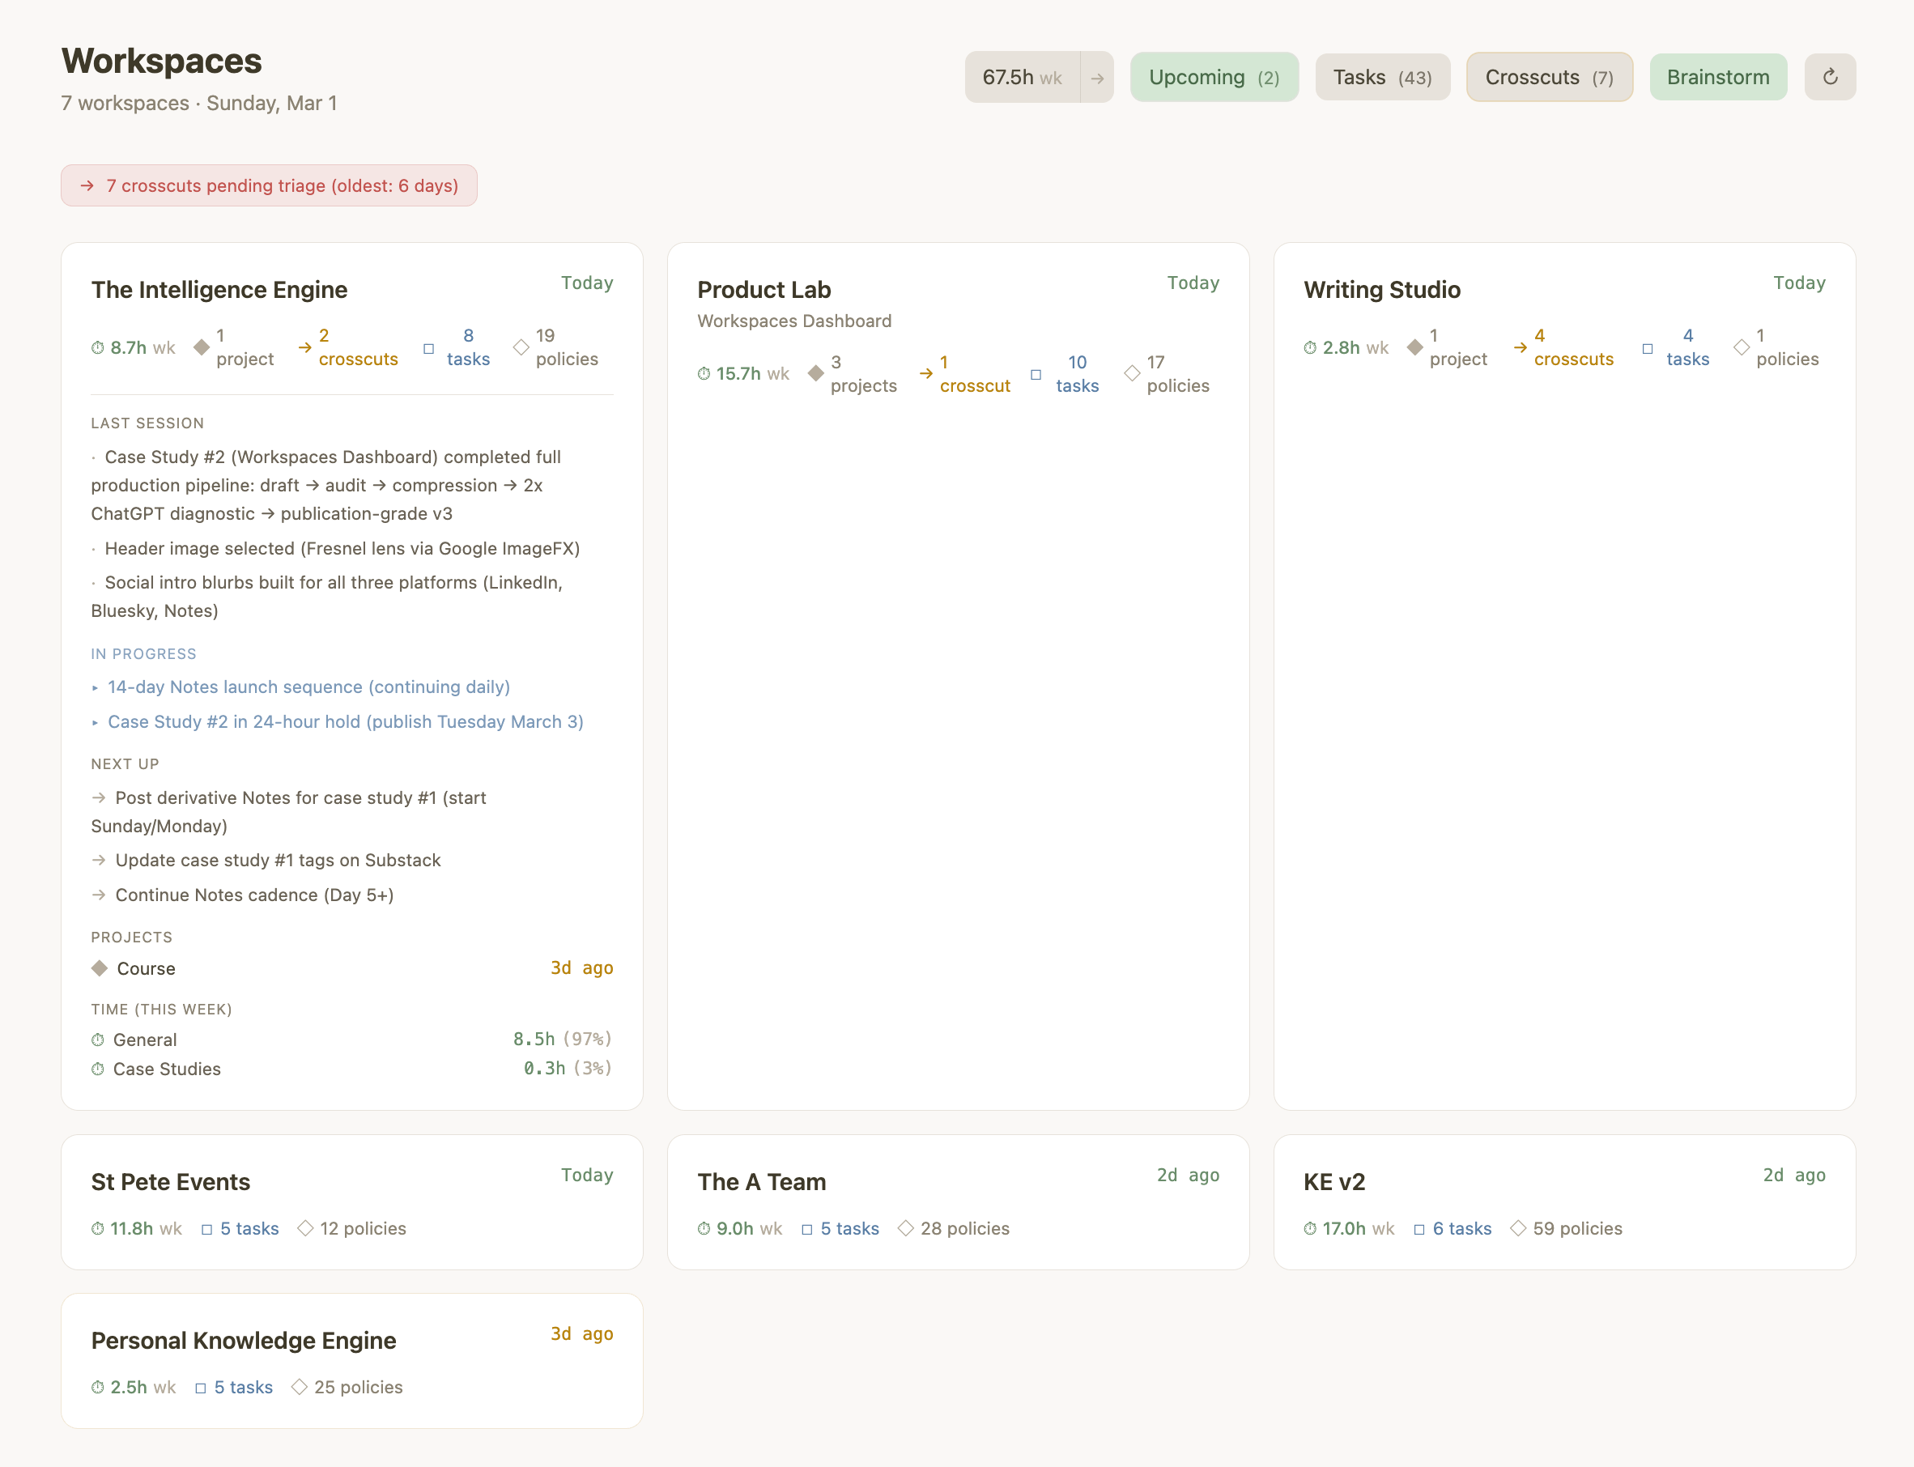Screen dimensions: 1914x1467
Task: Click the policies diamond icon in Writing Studio
Action: click(x=1741, y=347)
